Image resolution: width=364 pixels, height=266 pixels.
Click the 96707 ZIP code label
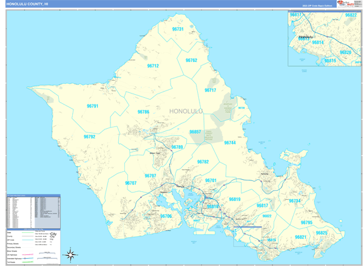130,183
